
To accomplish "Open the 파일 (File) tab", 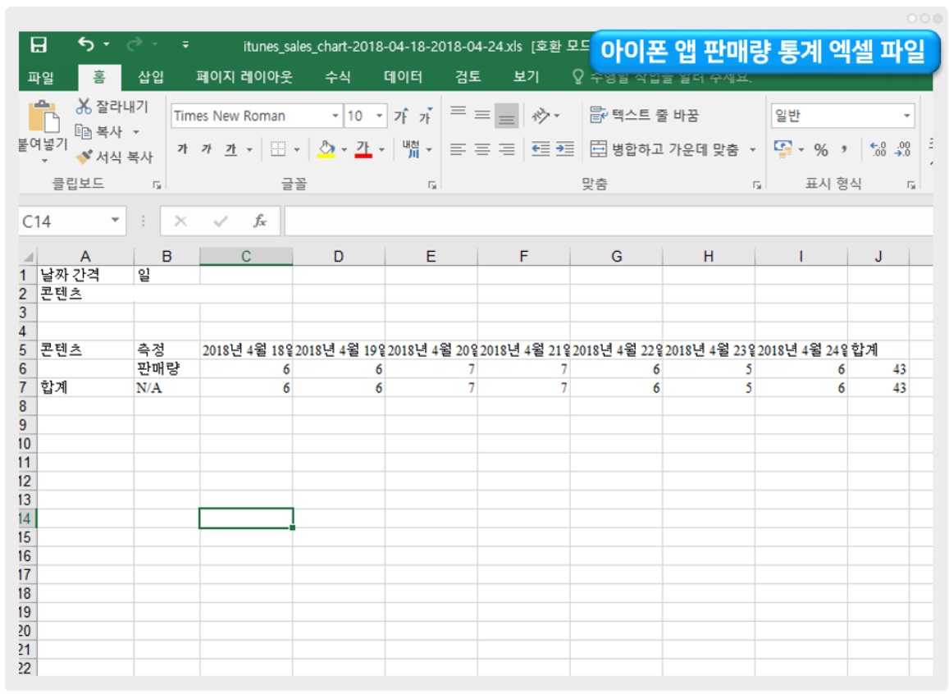I will click(x=40, y=77).
